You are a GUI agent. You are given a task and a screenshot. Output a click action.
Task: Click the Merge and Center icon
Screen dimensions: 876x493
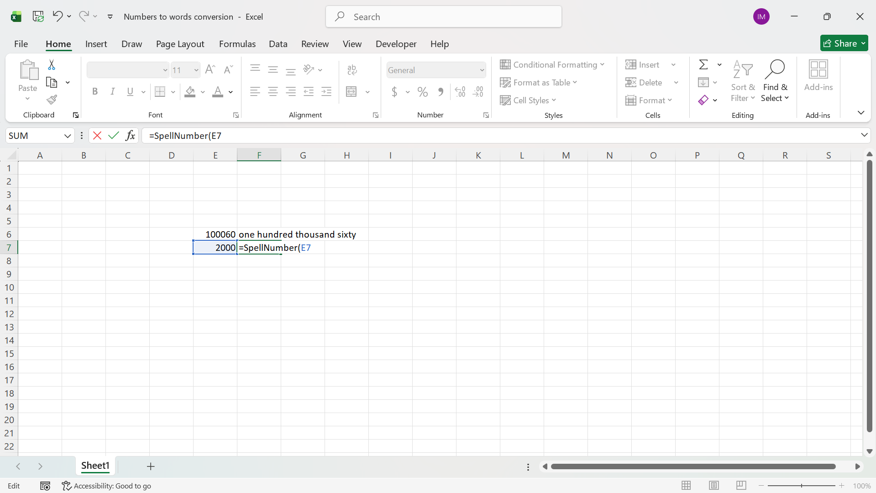pyautogui.click(x=351, y=92)
